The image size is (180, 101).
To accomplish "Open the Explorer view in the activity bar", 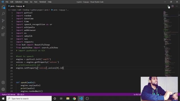I will pyautogui.click(x=3, y=7).
